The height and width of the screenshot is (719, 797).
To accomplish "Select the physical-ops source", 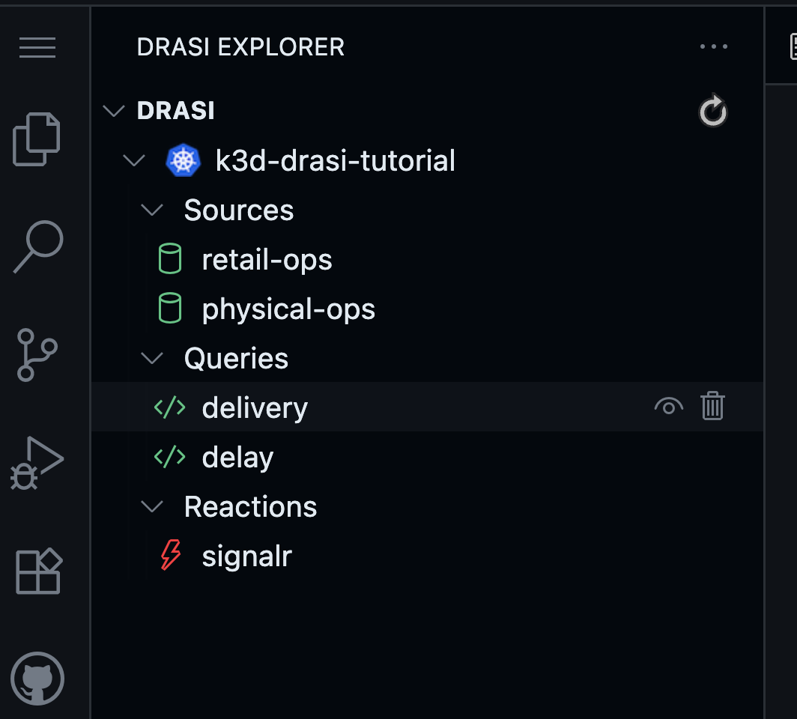I will pos(288,309).
